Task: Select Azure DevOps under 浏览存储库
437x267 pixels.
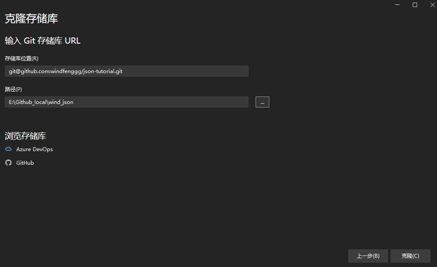Action: click(x=34, y=149)
